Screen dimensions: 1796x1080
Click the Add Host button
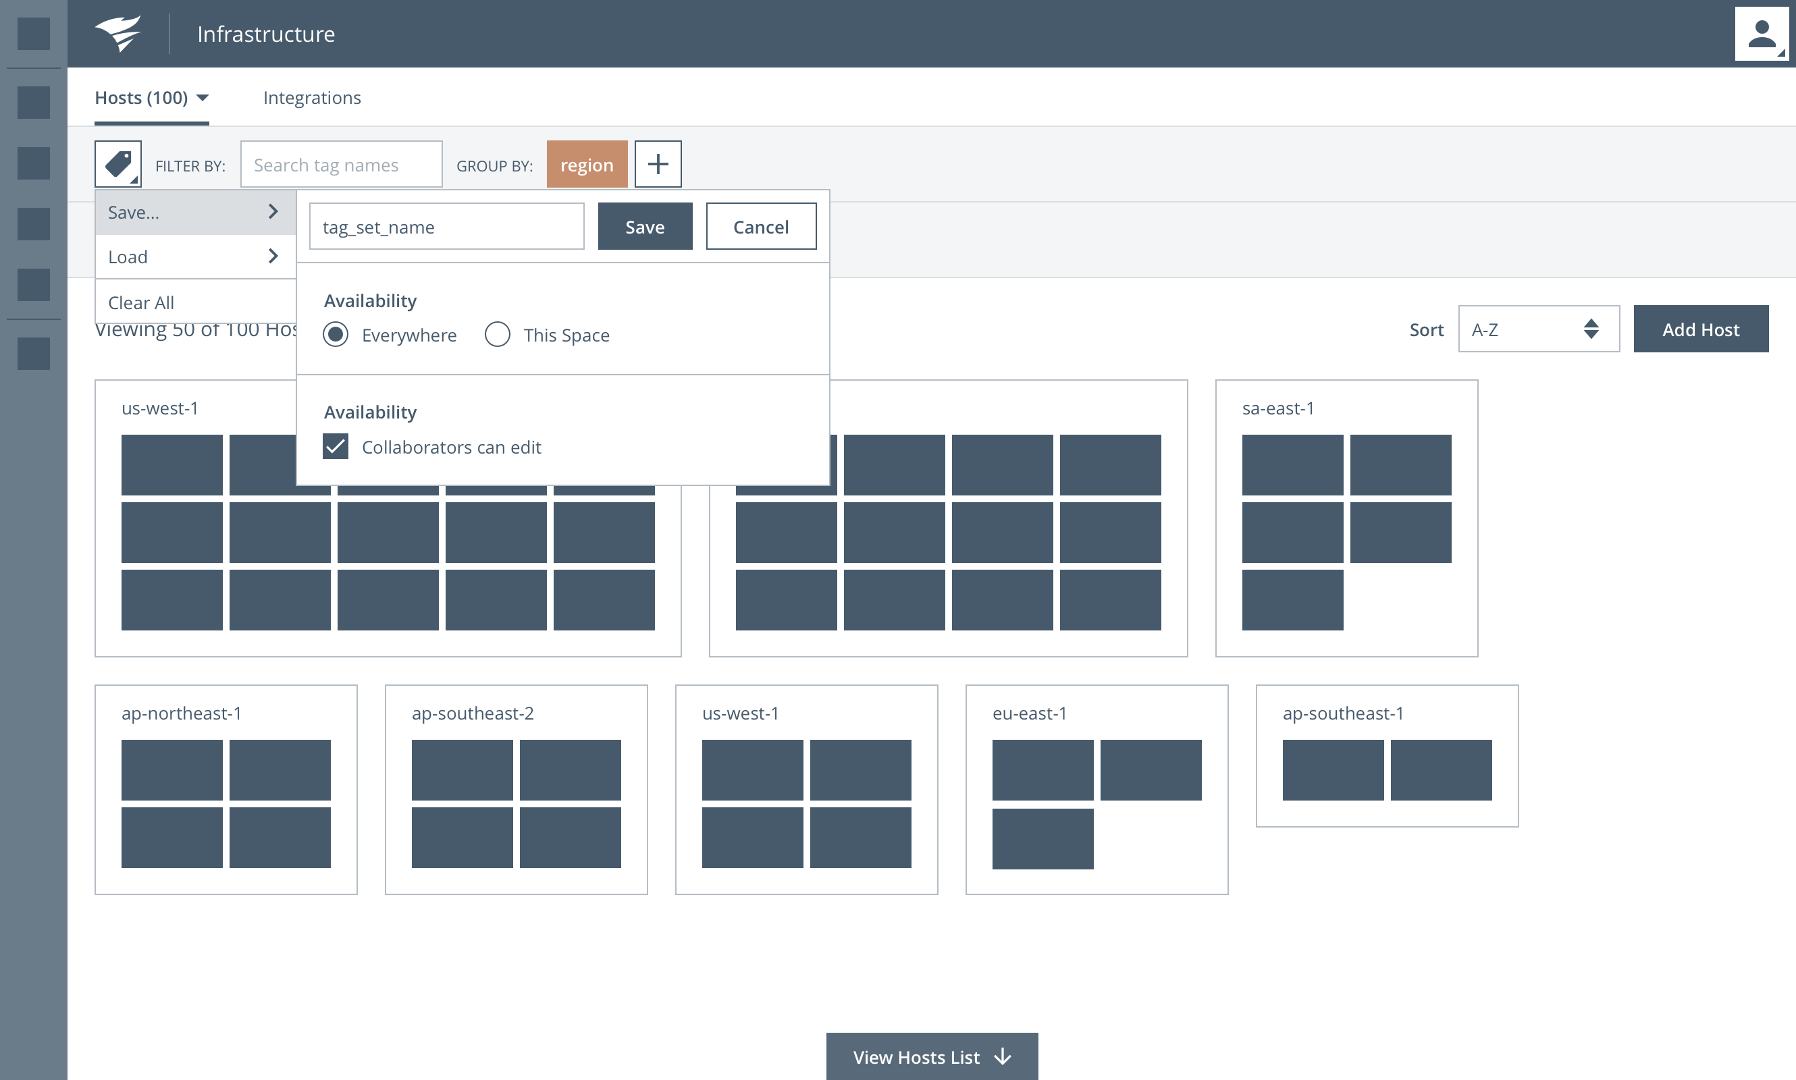(x=1700, y=329)
